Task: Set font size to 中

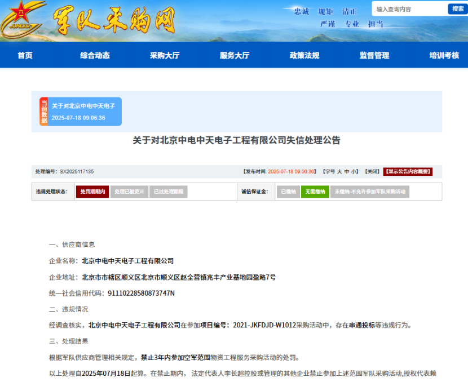Action: pos(347,171)
